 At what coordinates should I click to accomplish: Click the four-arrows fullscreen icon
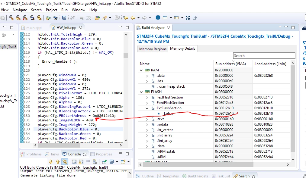pyautogui.click(x=188, y=18)
